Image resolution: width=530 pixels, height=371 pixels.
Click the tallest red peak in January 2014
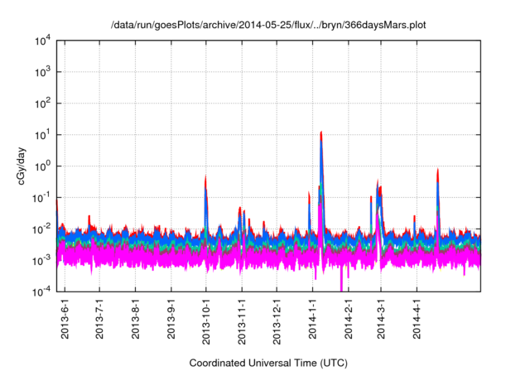coord(320,133)
